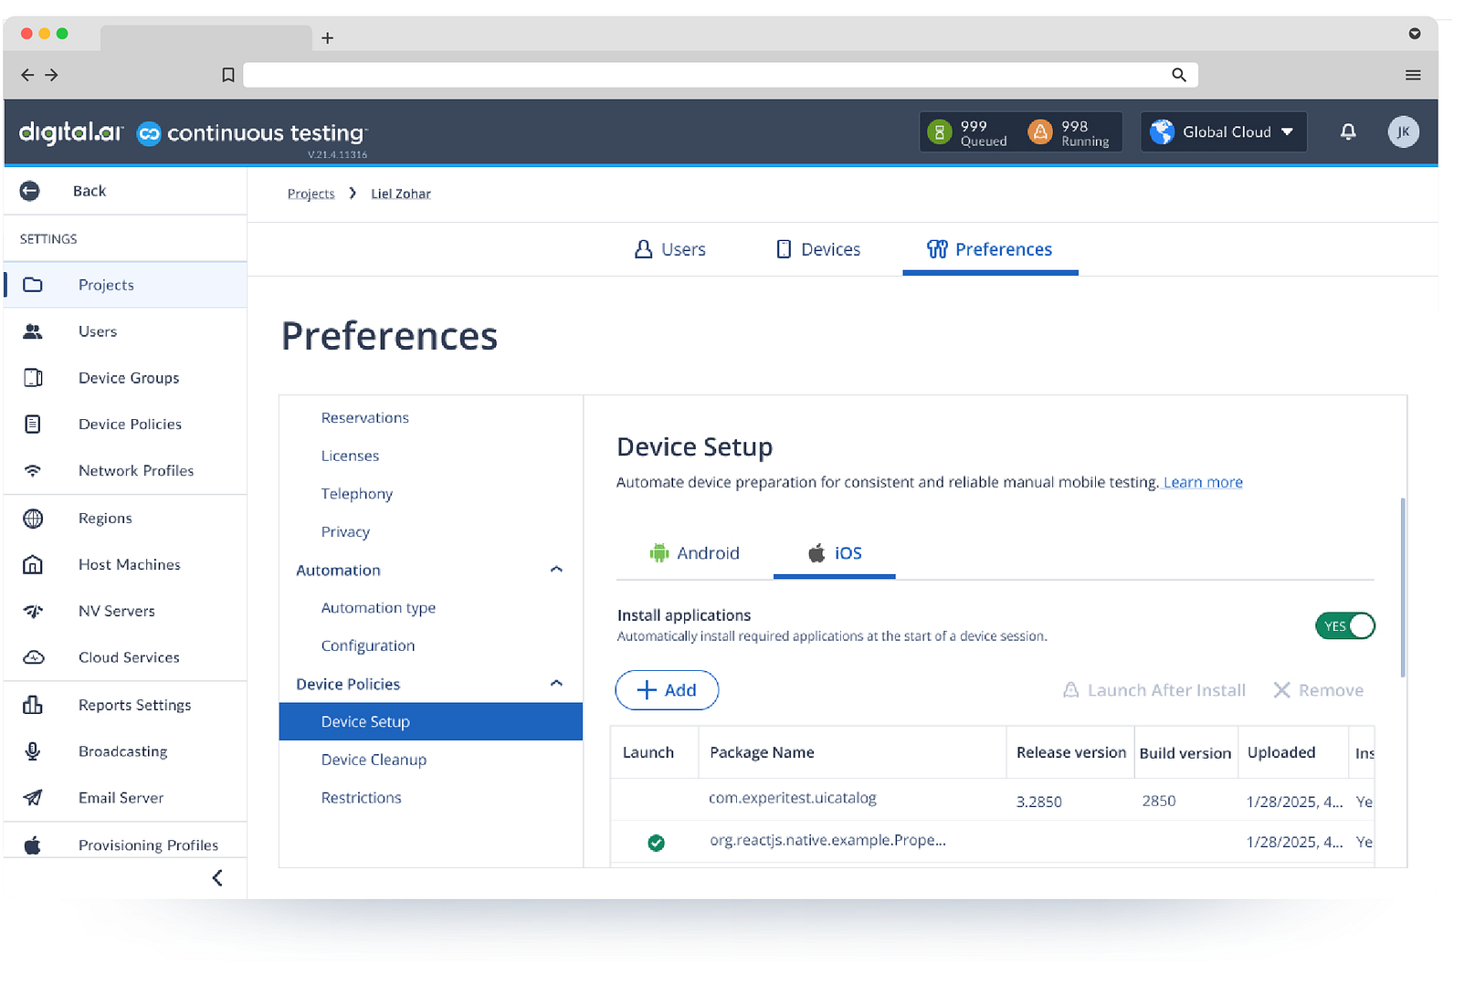
Task: Click the browser address bar
Action: (703, 75)
